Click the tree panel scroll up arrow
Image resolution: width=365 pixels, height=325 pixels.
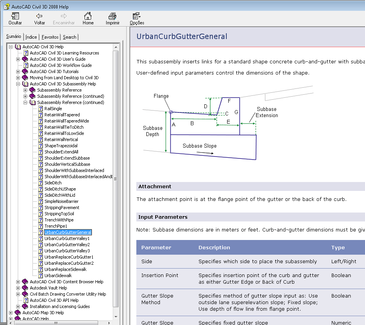point(116,47)
